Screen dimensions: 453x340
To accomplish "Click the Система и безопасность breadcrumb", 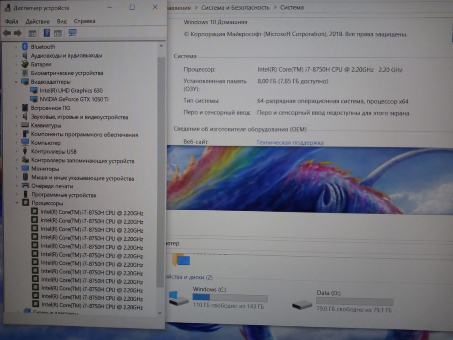I will (235, 8).
